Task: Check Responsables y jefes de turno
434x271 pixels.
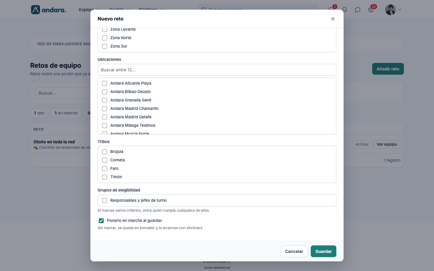Action: (x=105, y=201)
